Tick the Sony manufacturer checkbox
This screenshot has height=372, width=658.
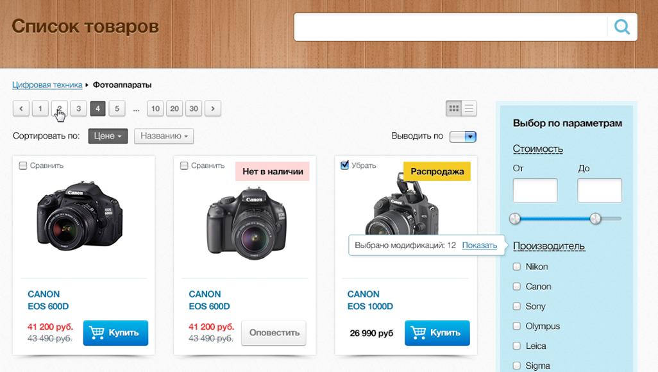pos(516,306)
